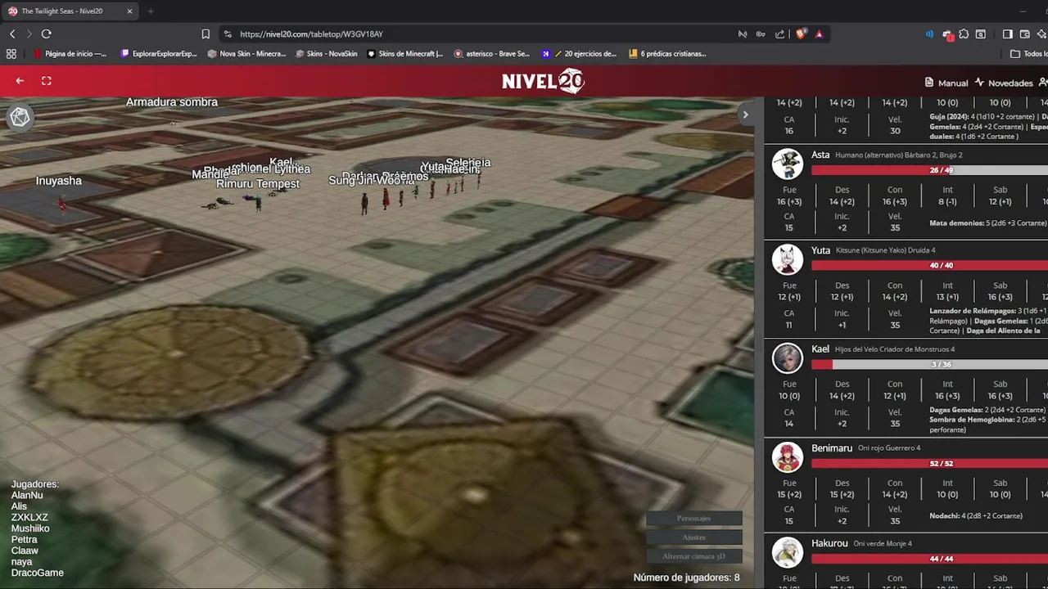Click player Mushiiko in Jugadores list
1048x589 pixels.
pyautogui.click(x=30, y=528)
